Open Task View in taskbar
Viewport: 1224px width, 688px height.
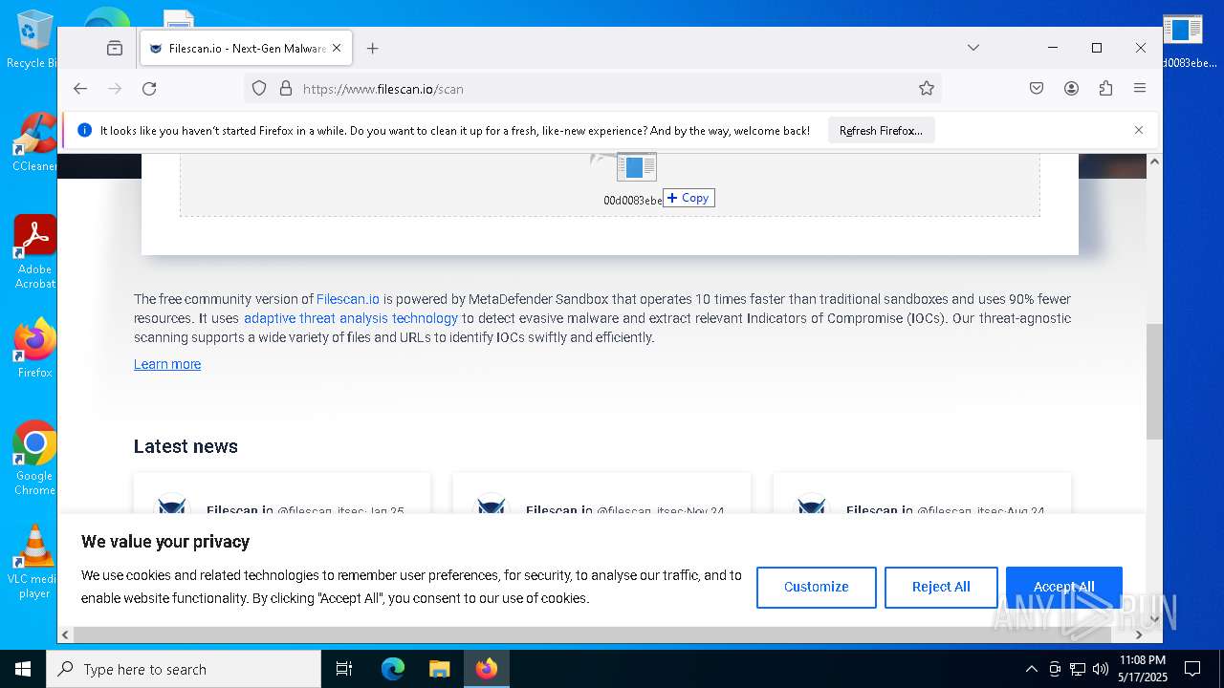(344, 669)
